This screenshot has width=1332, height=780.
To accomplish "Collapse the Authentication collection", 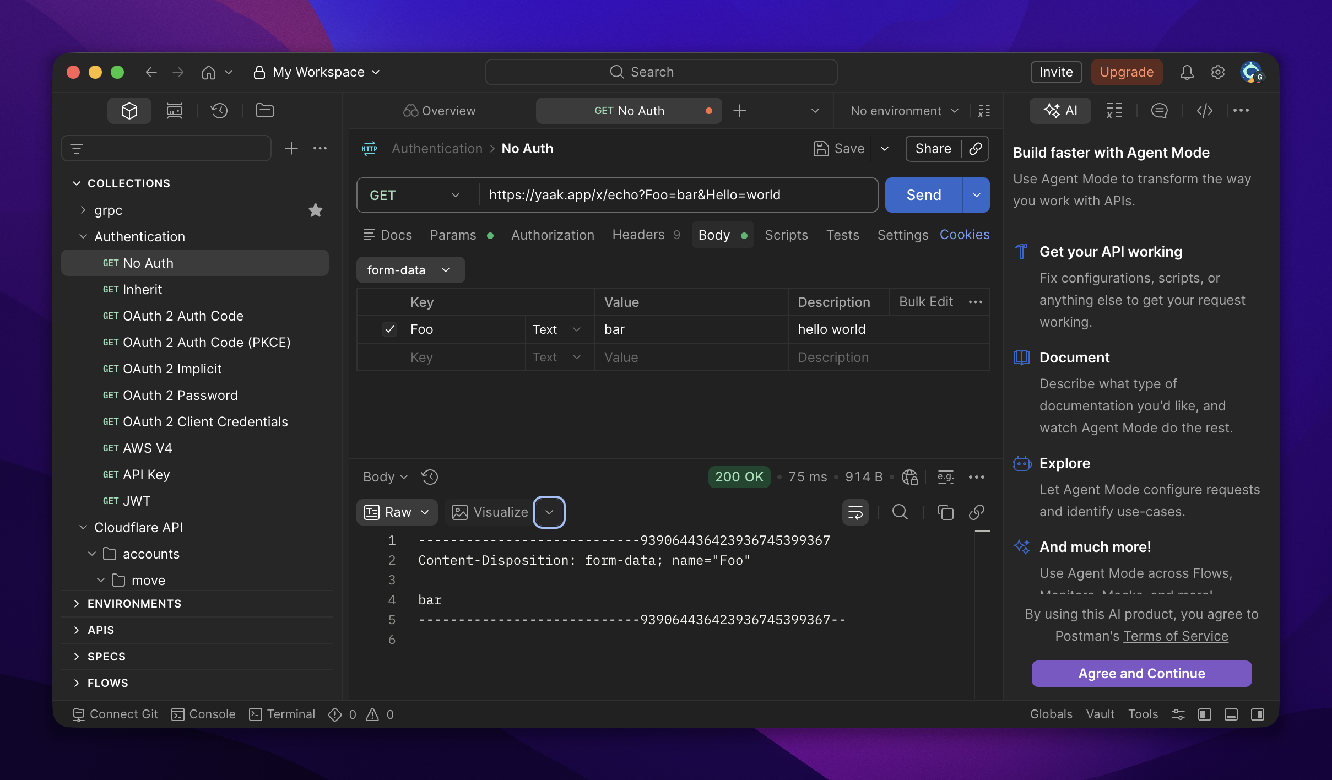I will 83,236.
